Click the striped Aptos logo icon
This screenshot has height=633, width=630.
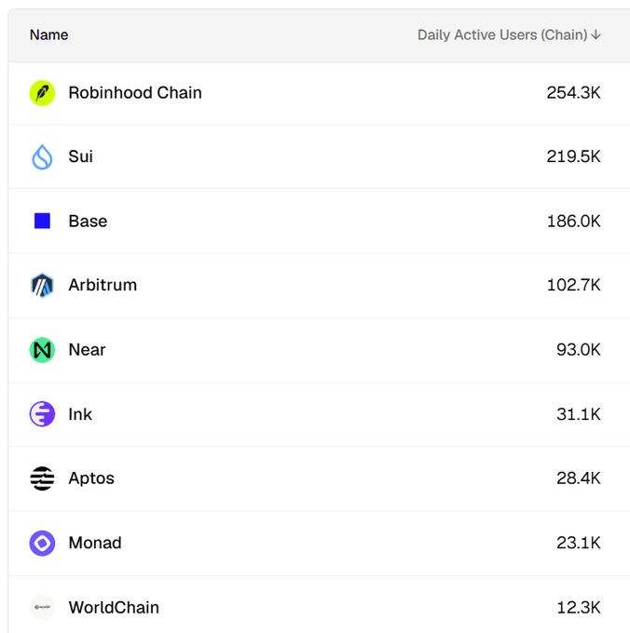42,478
